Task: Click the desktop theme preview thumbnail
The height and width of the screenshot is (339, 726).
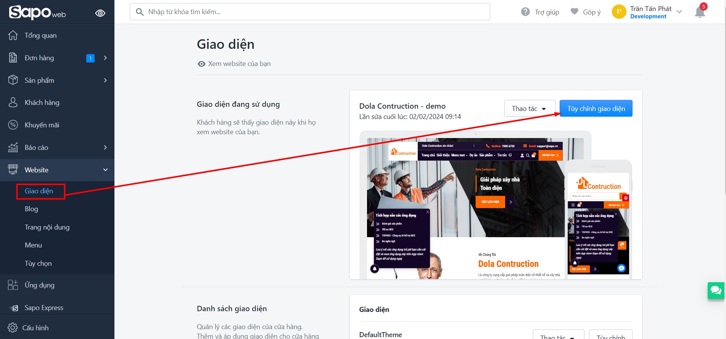Action: 475,205
